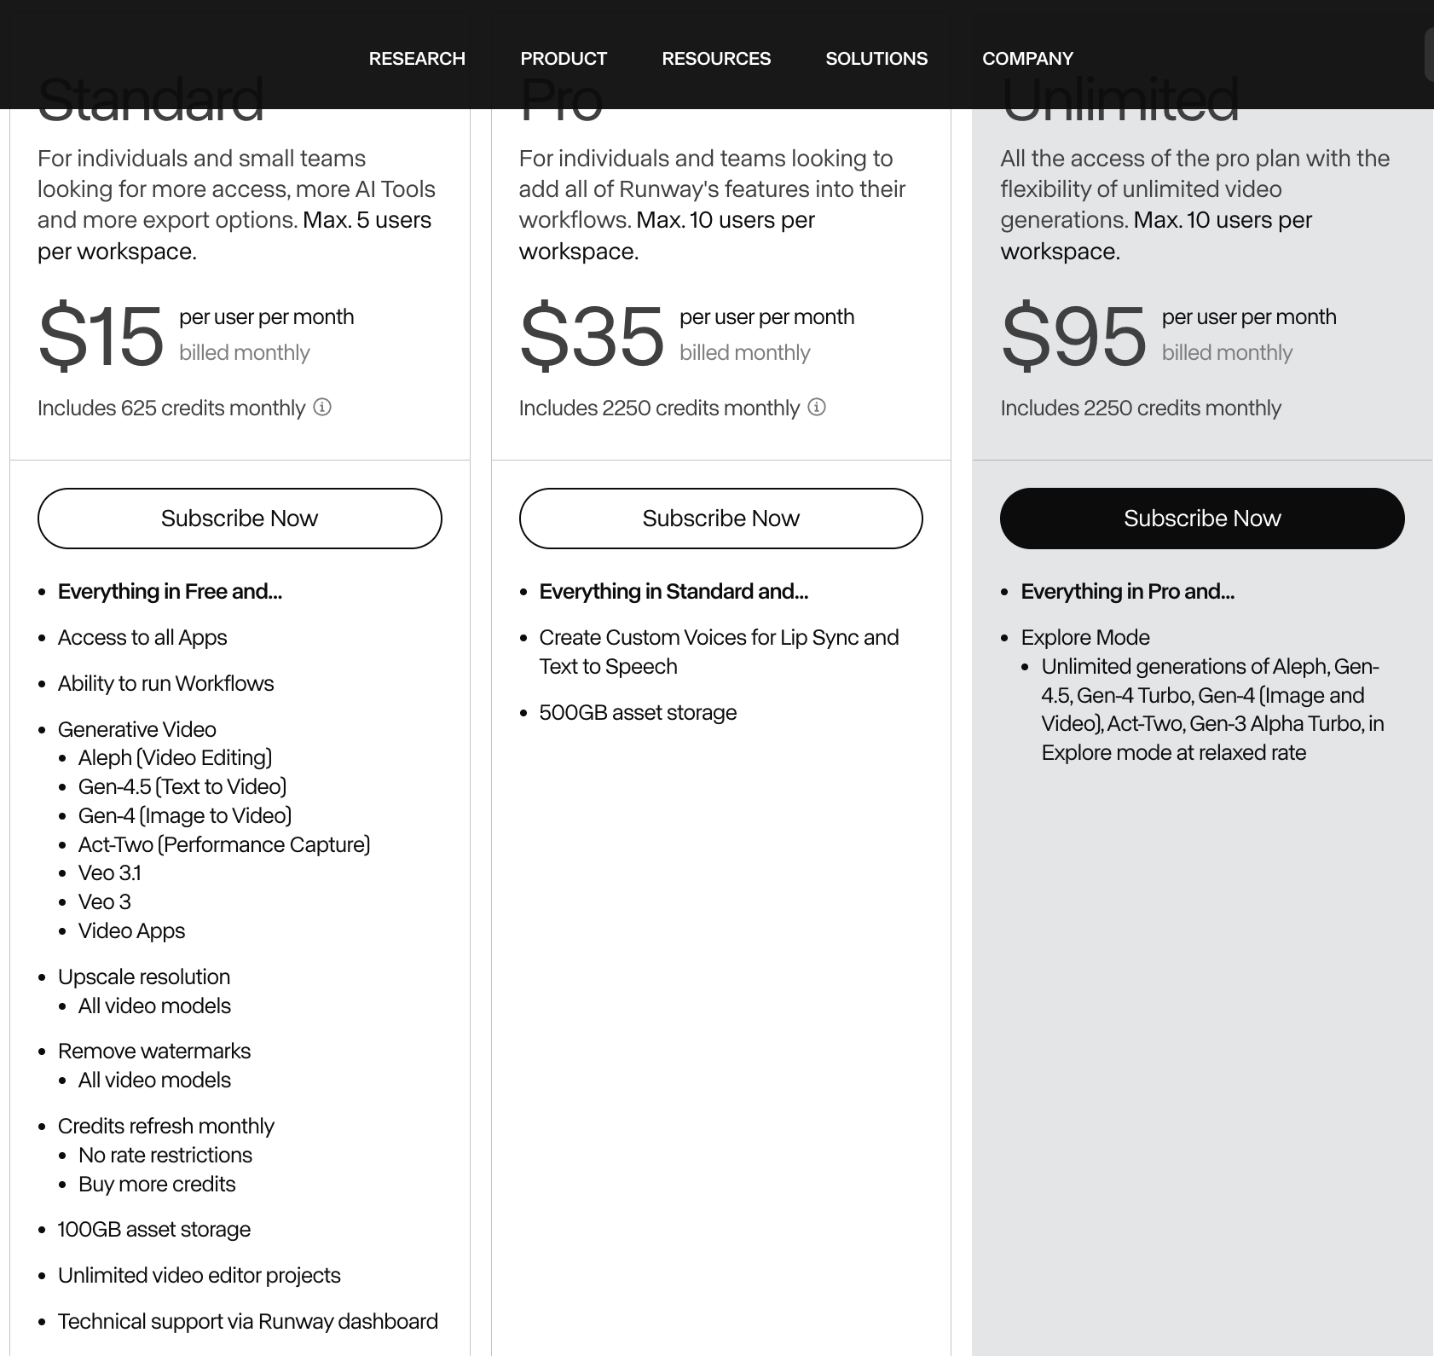Expand the Solutions menu in header
The image size is (1434, 1356).
point(876,59)
